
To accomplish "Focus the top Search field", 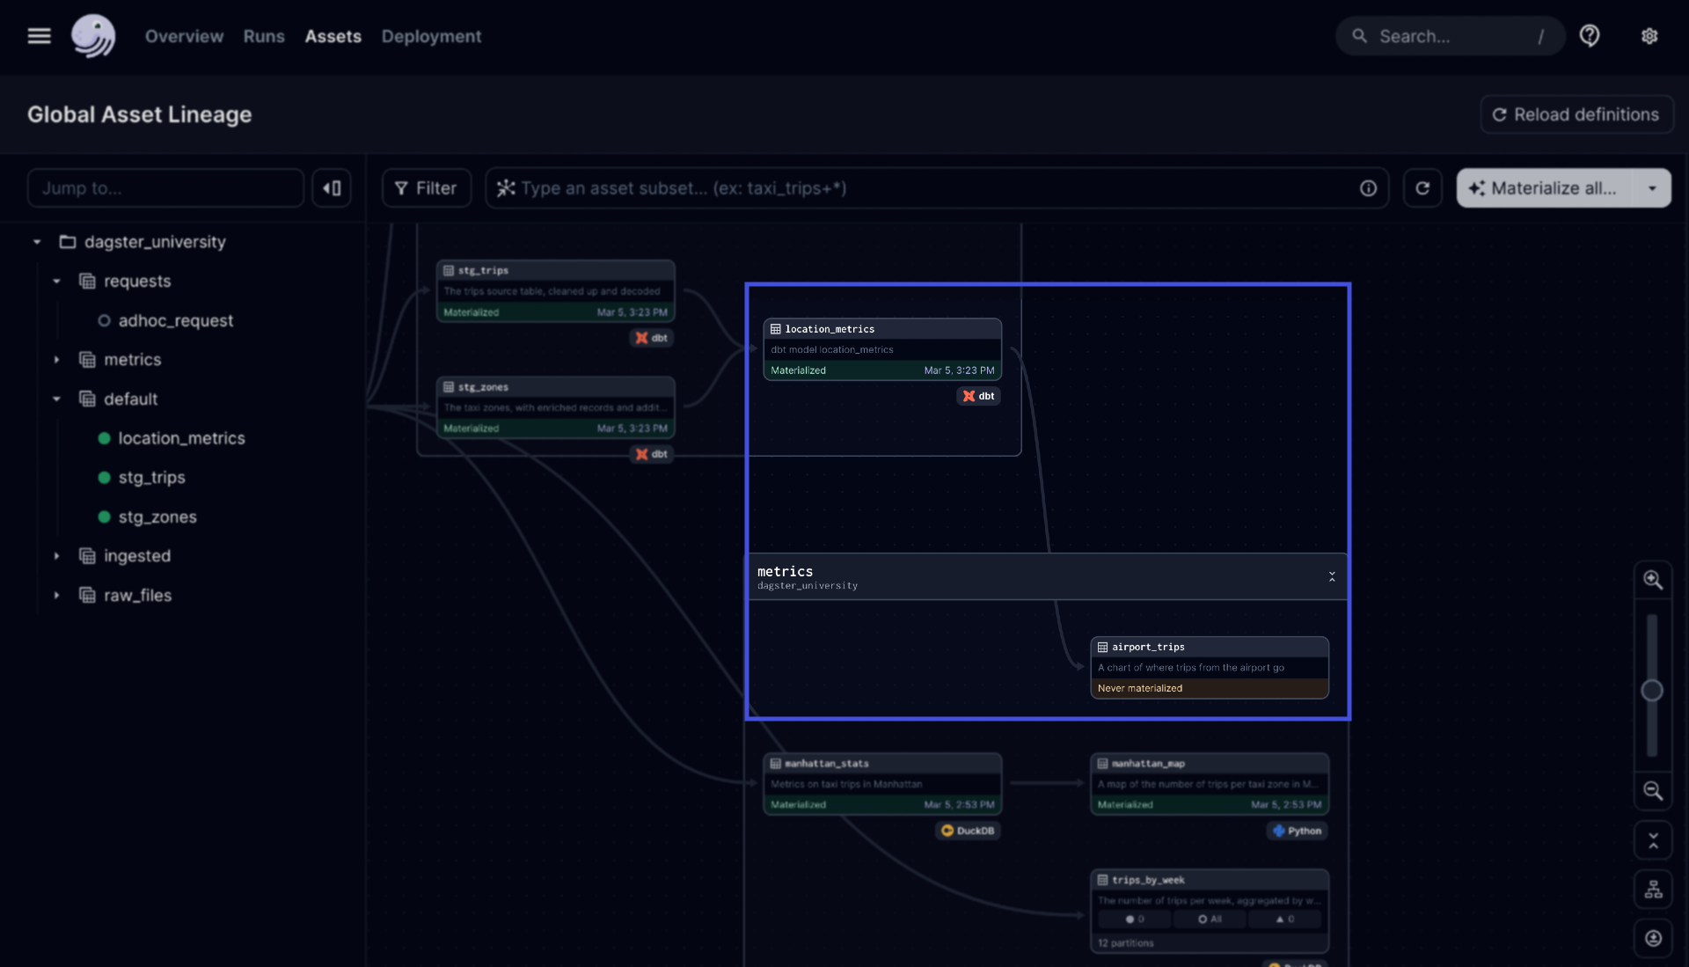I will click(x=1450, y=36).
